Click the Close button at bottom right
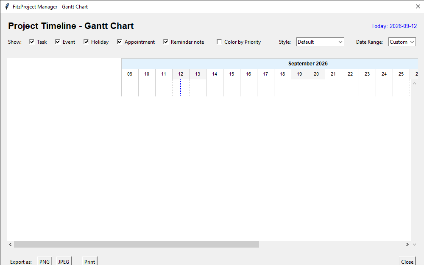 (x=407, y=262)
